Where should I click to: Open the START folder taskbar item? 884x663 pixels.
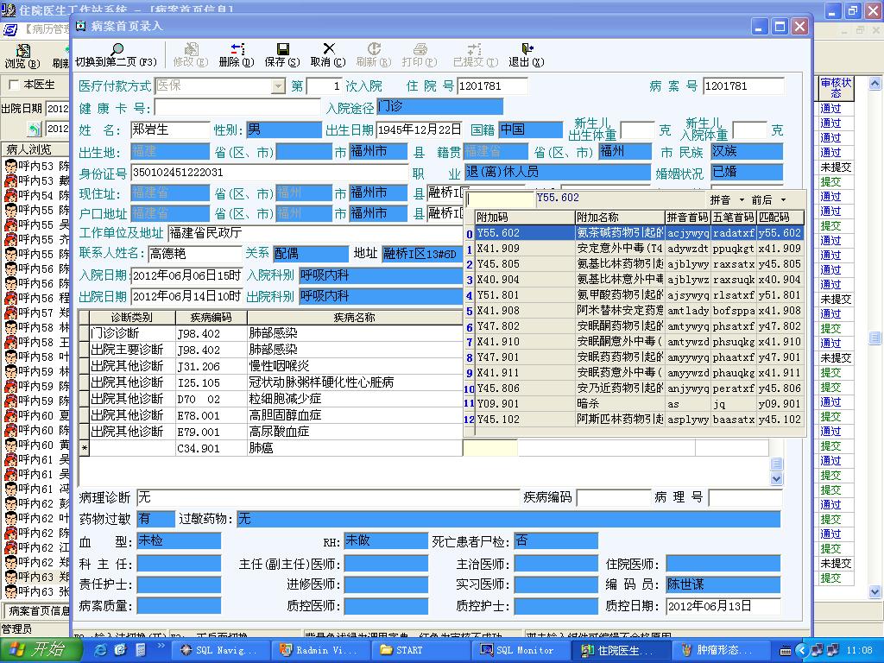click(x=421, y=650)
